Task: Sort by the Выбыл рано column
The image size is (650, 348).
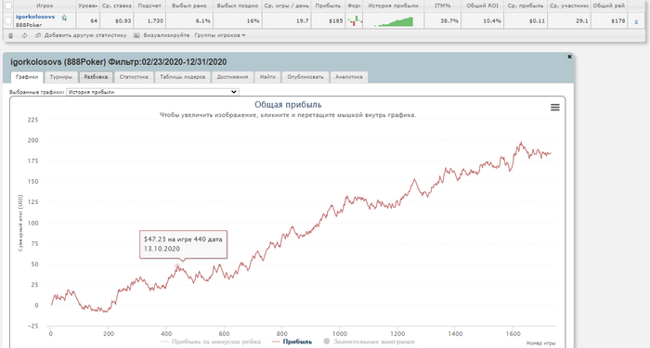Action: (x=189, y=6)
